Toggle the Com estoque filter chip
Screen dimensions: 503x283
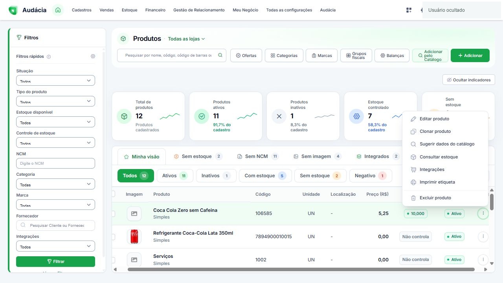[x=265, y=176]
